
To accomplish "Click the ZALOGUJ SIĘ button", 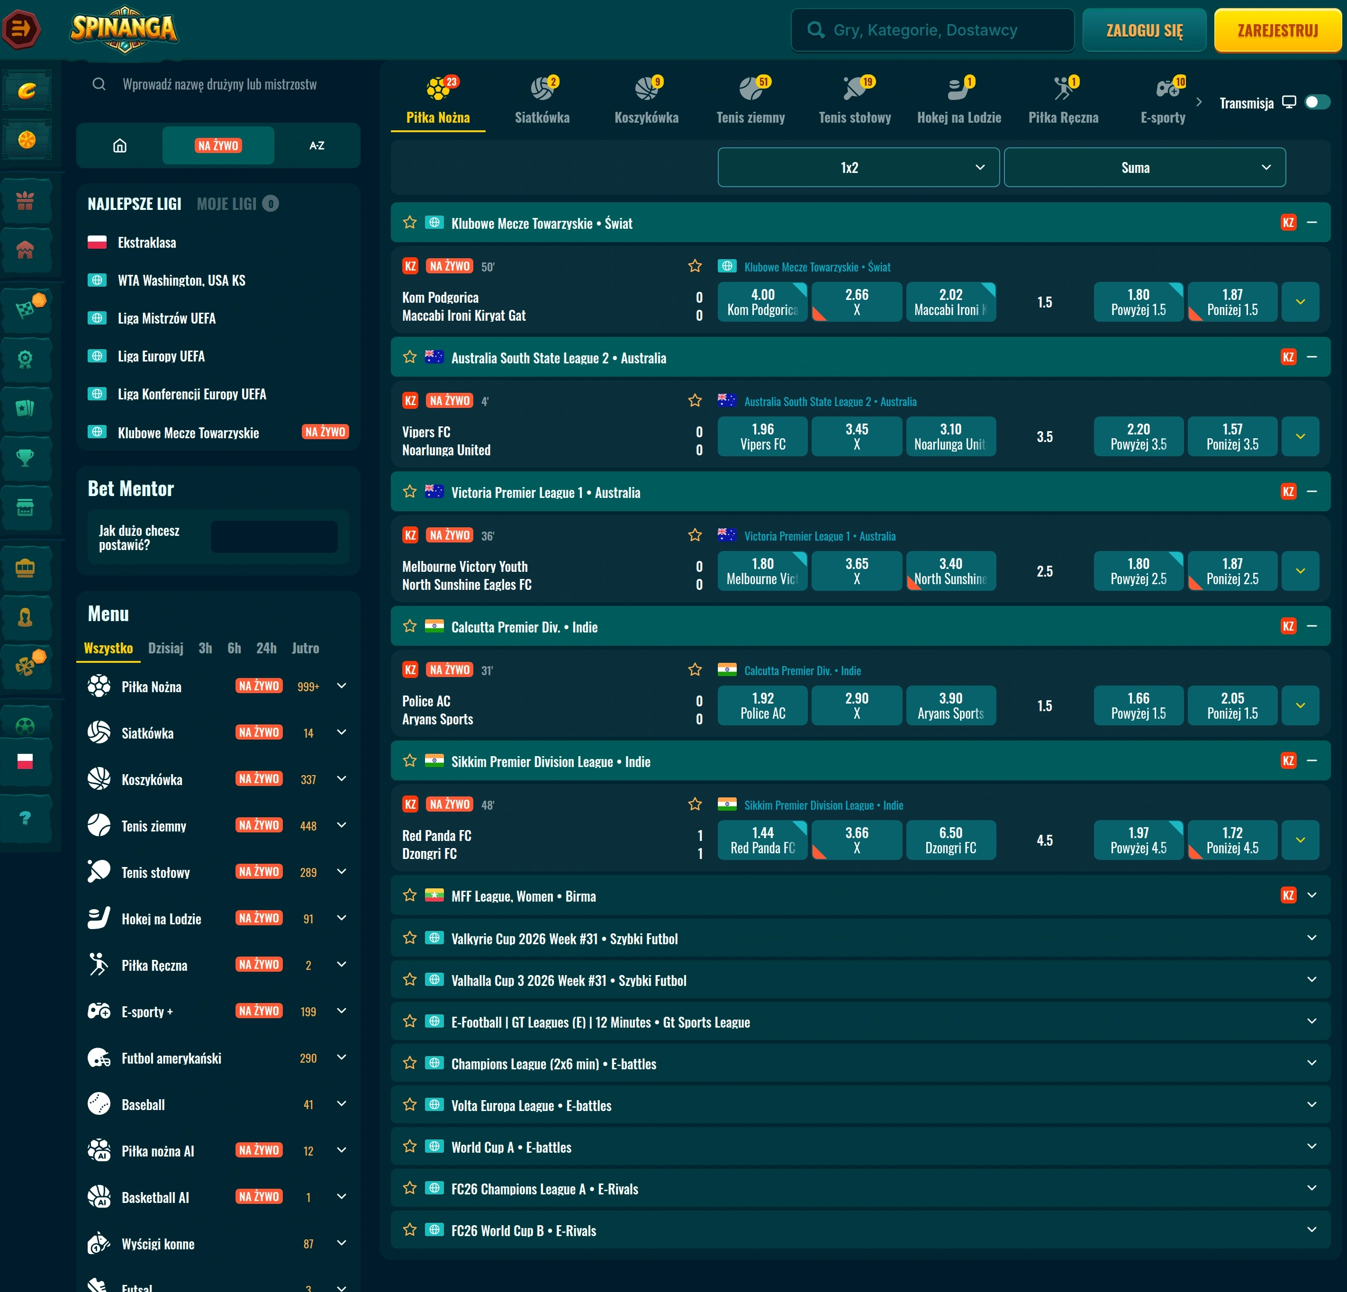I will pyautogui.click(x=1144, y=30).
